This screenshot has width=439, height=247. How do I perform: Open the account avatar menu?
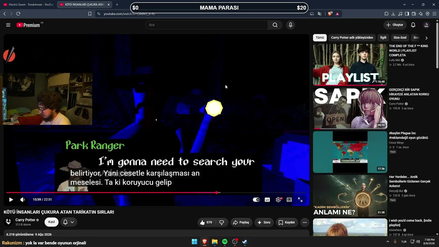tap(426, 25)
